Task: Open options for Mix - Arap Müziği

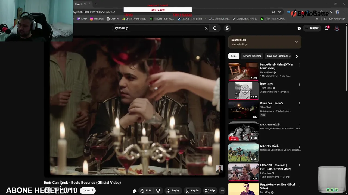Action: coord(300,125)
